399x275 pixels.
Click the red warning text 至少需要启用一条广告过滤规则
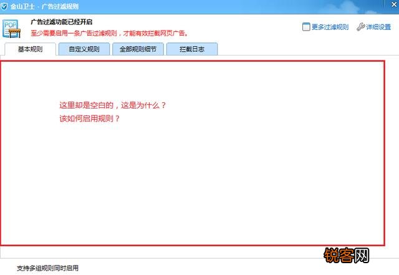(x=110, y=33)
